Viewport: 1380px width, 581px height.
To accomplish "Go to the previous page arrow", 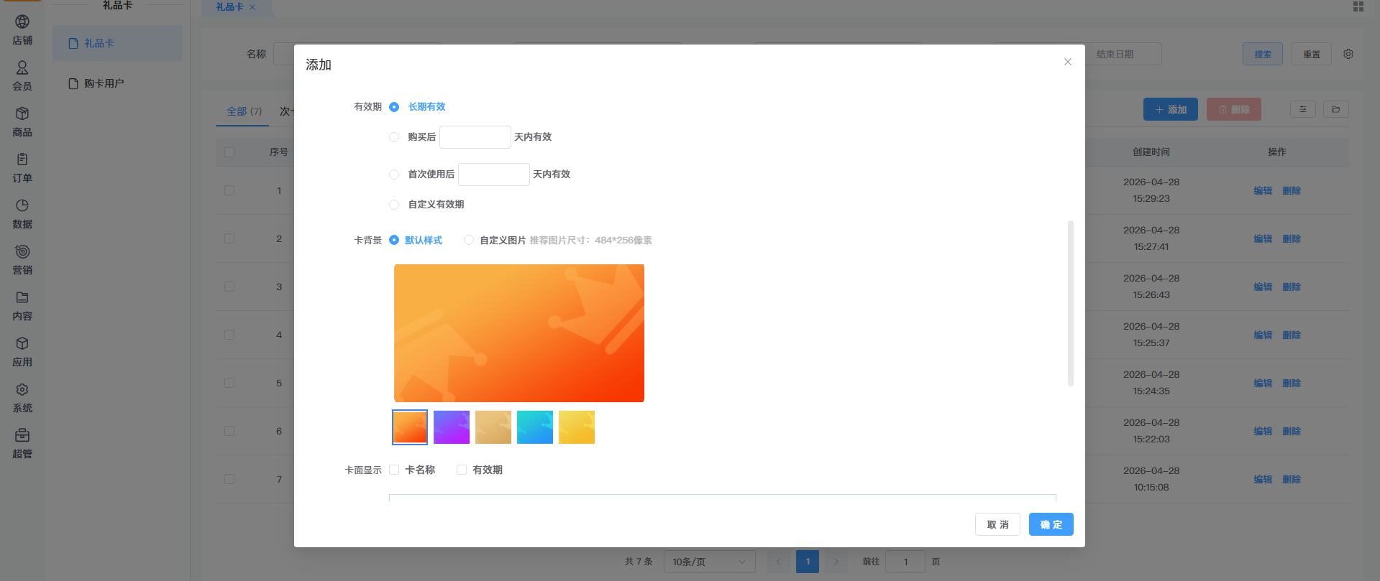I will 778,562.
